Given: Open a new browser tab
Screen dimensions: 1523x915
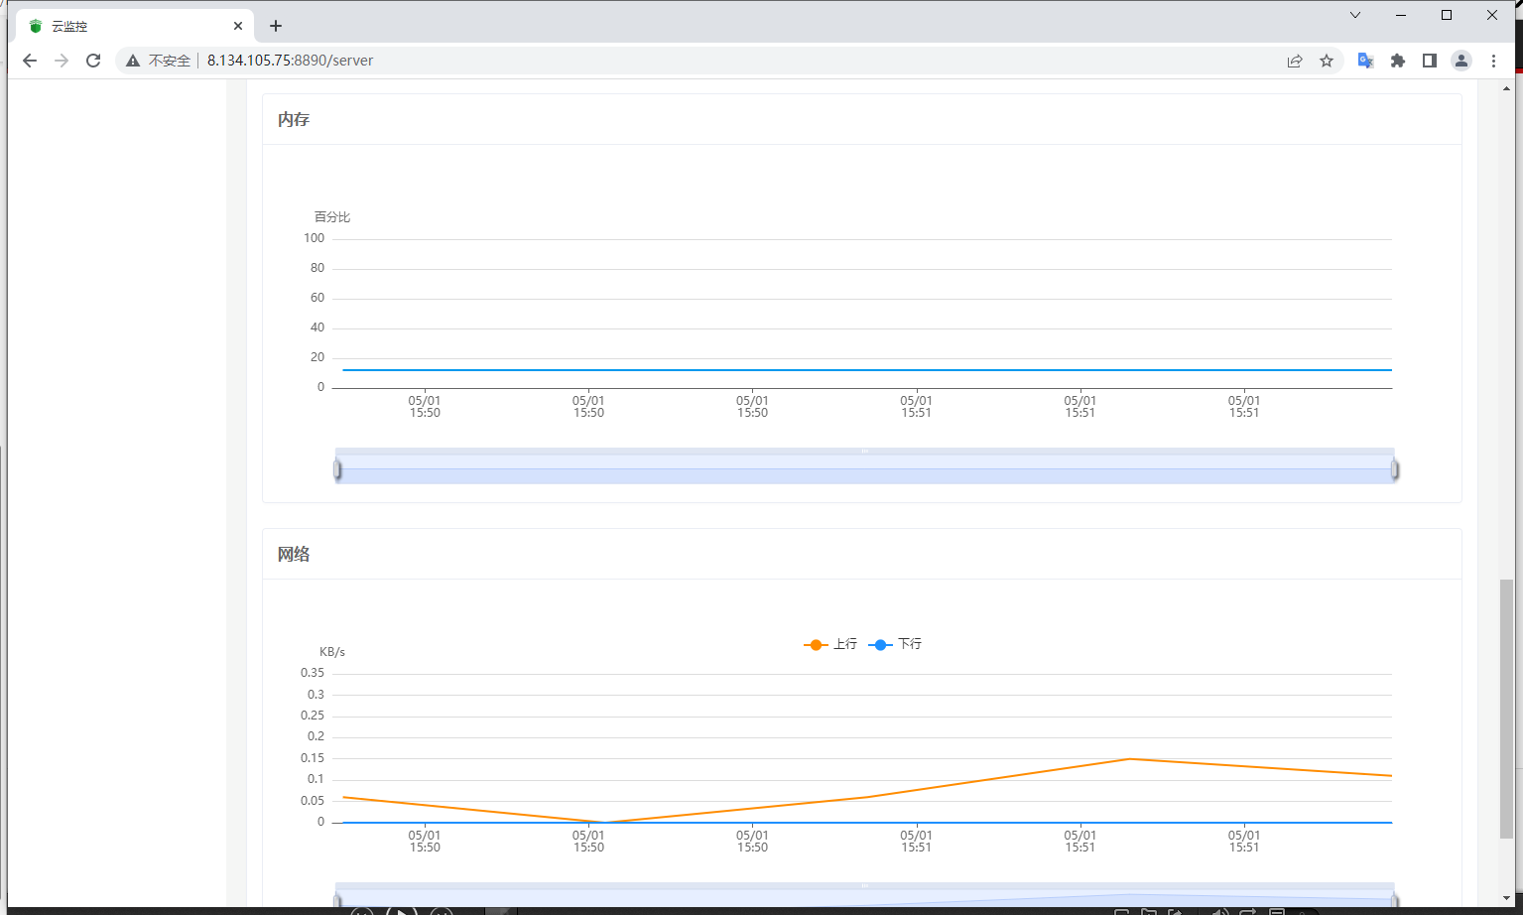Looking at the screenshot, I should (x=276, y=26).
